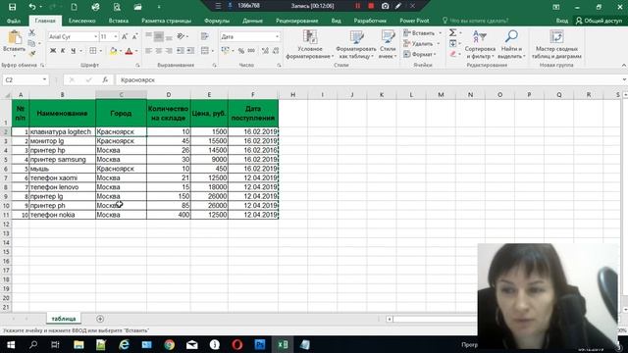Click Общий доступ share button
The width and height of the screenshot is (628, 353).
point(600,21)
